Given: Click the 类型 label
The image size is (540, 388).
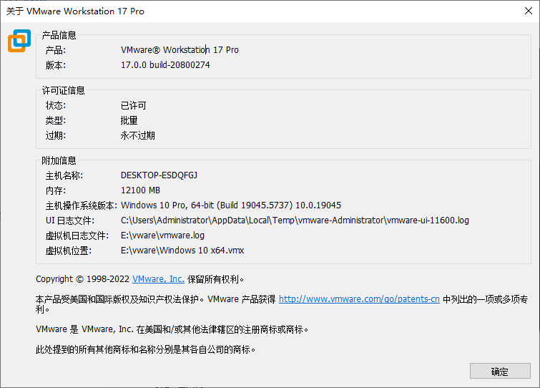Looking at the screenshot, I should [56, 120].
